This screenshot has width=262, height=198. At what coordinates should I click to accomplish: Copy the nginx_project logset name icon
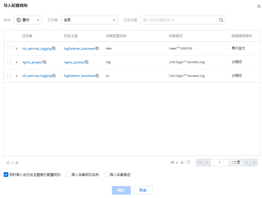pyautogui.click(x=45, y=62)
